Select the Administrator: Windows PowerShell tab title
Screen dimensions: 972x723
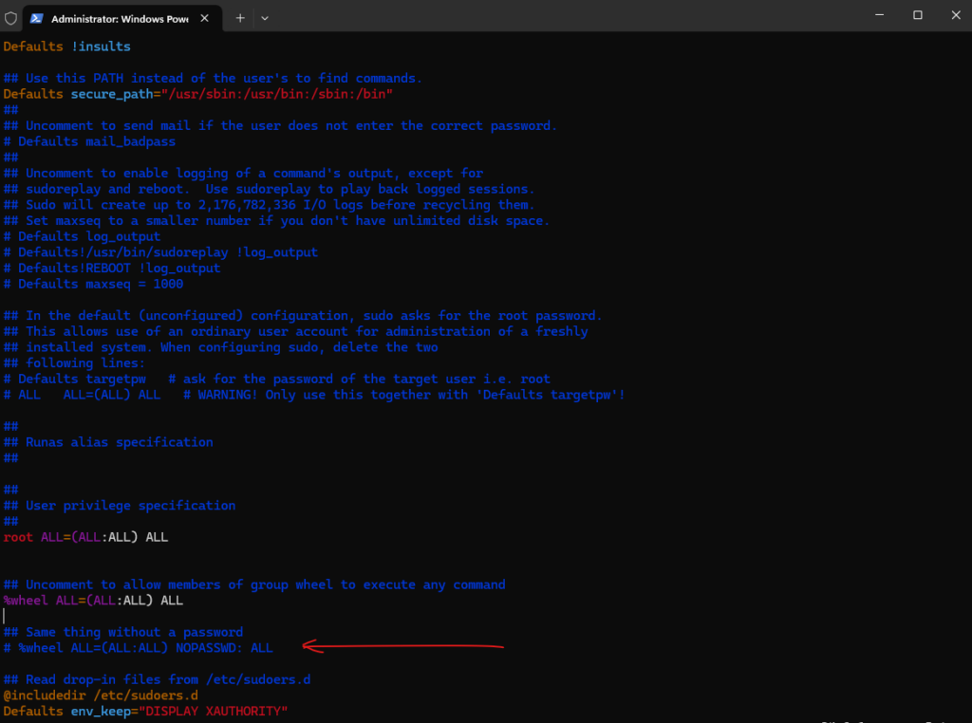click(x=119, y=18)
